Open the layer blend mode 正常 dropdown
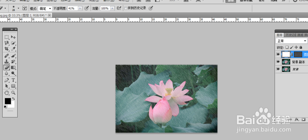The width and height of the screenshot is (308, 140). point(291,41)
